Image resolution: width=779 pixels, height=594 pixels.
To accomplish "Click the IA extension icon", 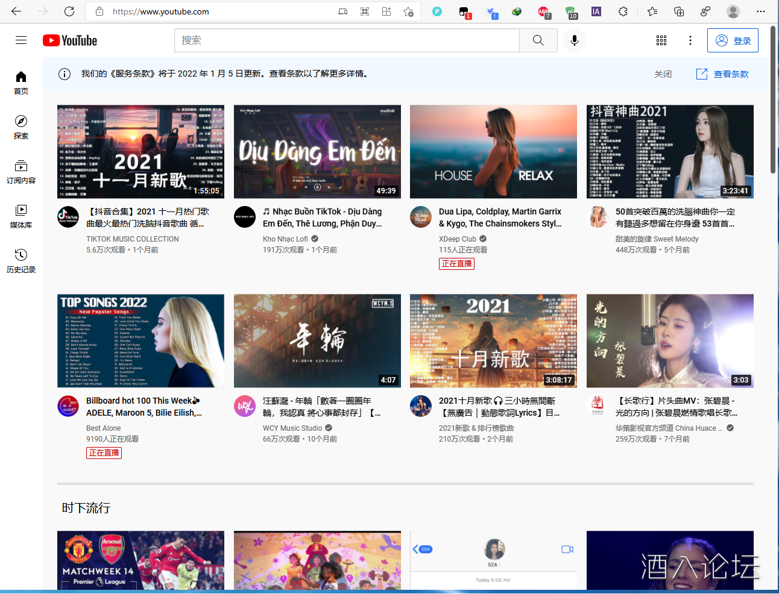I will point(596,11).
